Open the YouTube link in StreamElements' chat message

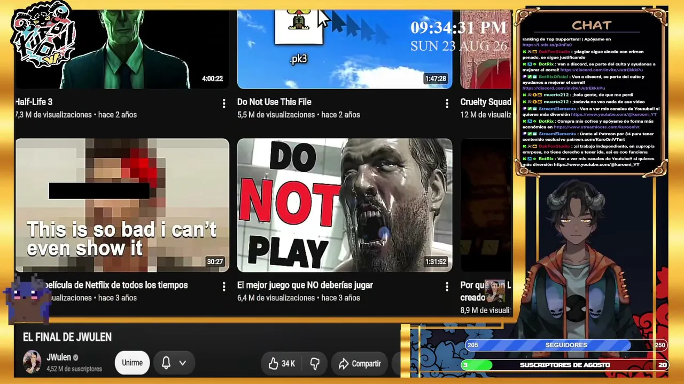pos(613,115)
